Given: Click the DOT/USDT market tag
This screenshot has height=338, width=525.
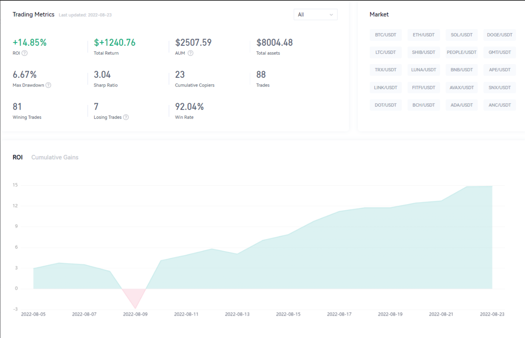Looking at the screenshot, I should (385, 105).
